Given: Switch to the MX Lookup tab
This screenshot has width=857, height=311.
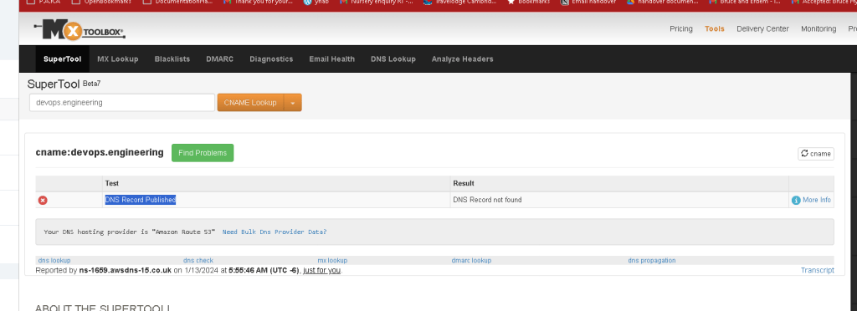Looking at the screenshot, I should coord(117,59).
